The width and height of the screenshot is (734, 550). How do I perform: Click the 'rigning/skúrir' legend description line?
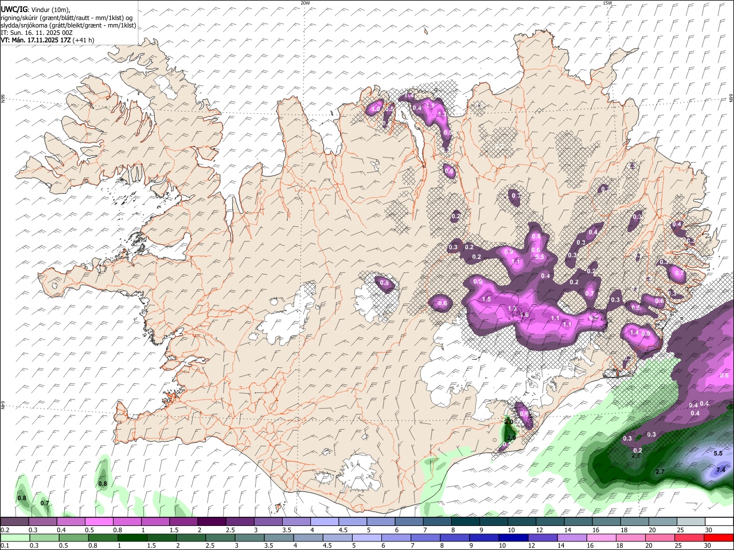pos(67,17)
